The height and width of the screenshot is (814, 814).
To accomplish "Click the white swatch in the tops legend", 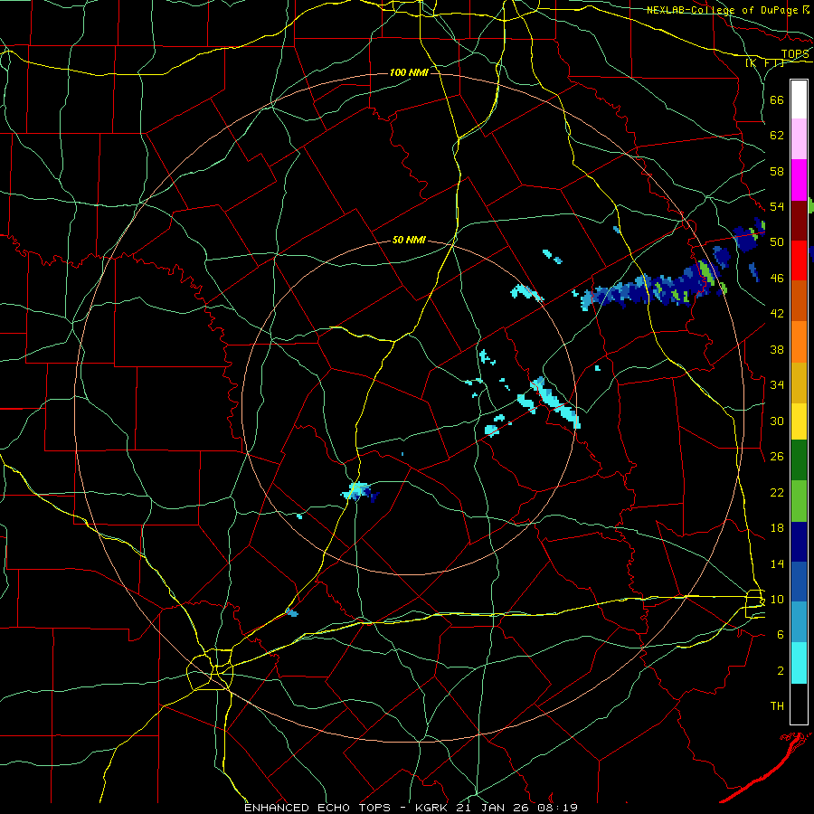I will pyautogui.click(x=799, y=99).
